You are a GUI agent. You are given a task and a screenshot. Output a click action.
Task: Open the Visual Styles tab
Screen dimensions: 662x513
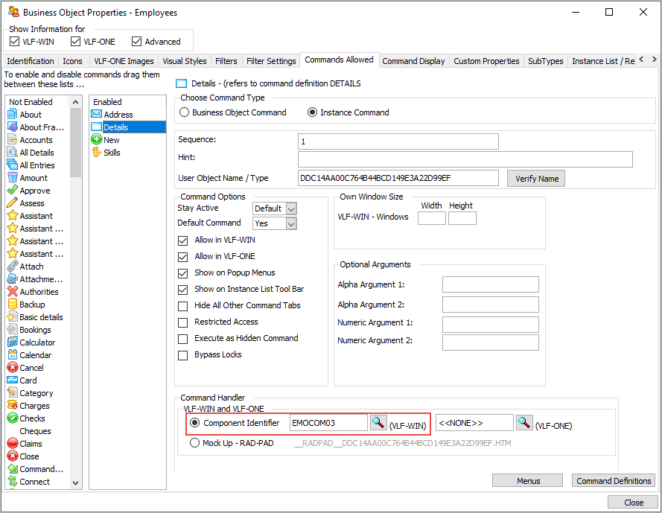pos(185,61)
